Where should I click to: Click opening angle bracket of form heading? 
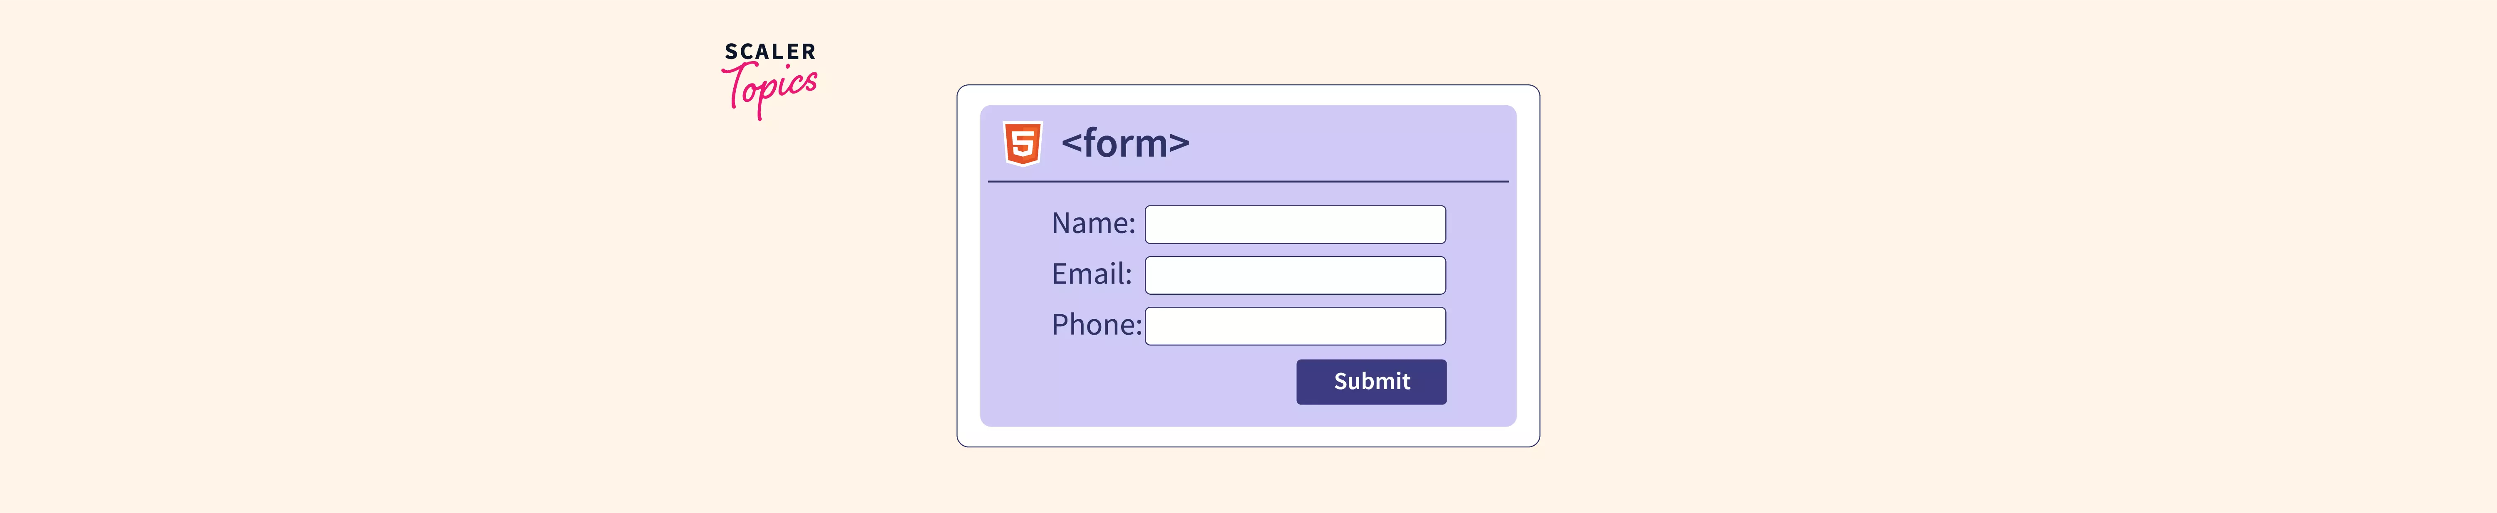tap(1071, 143)
